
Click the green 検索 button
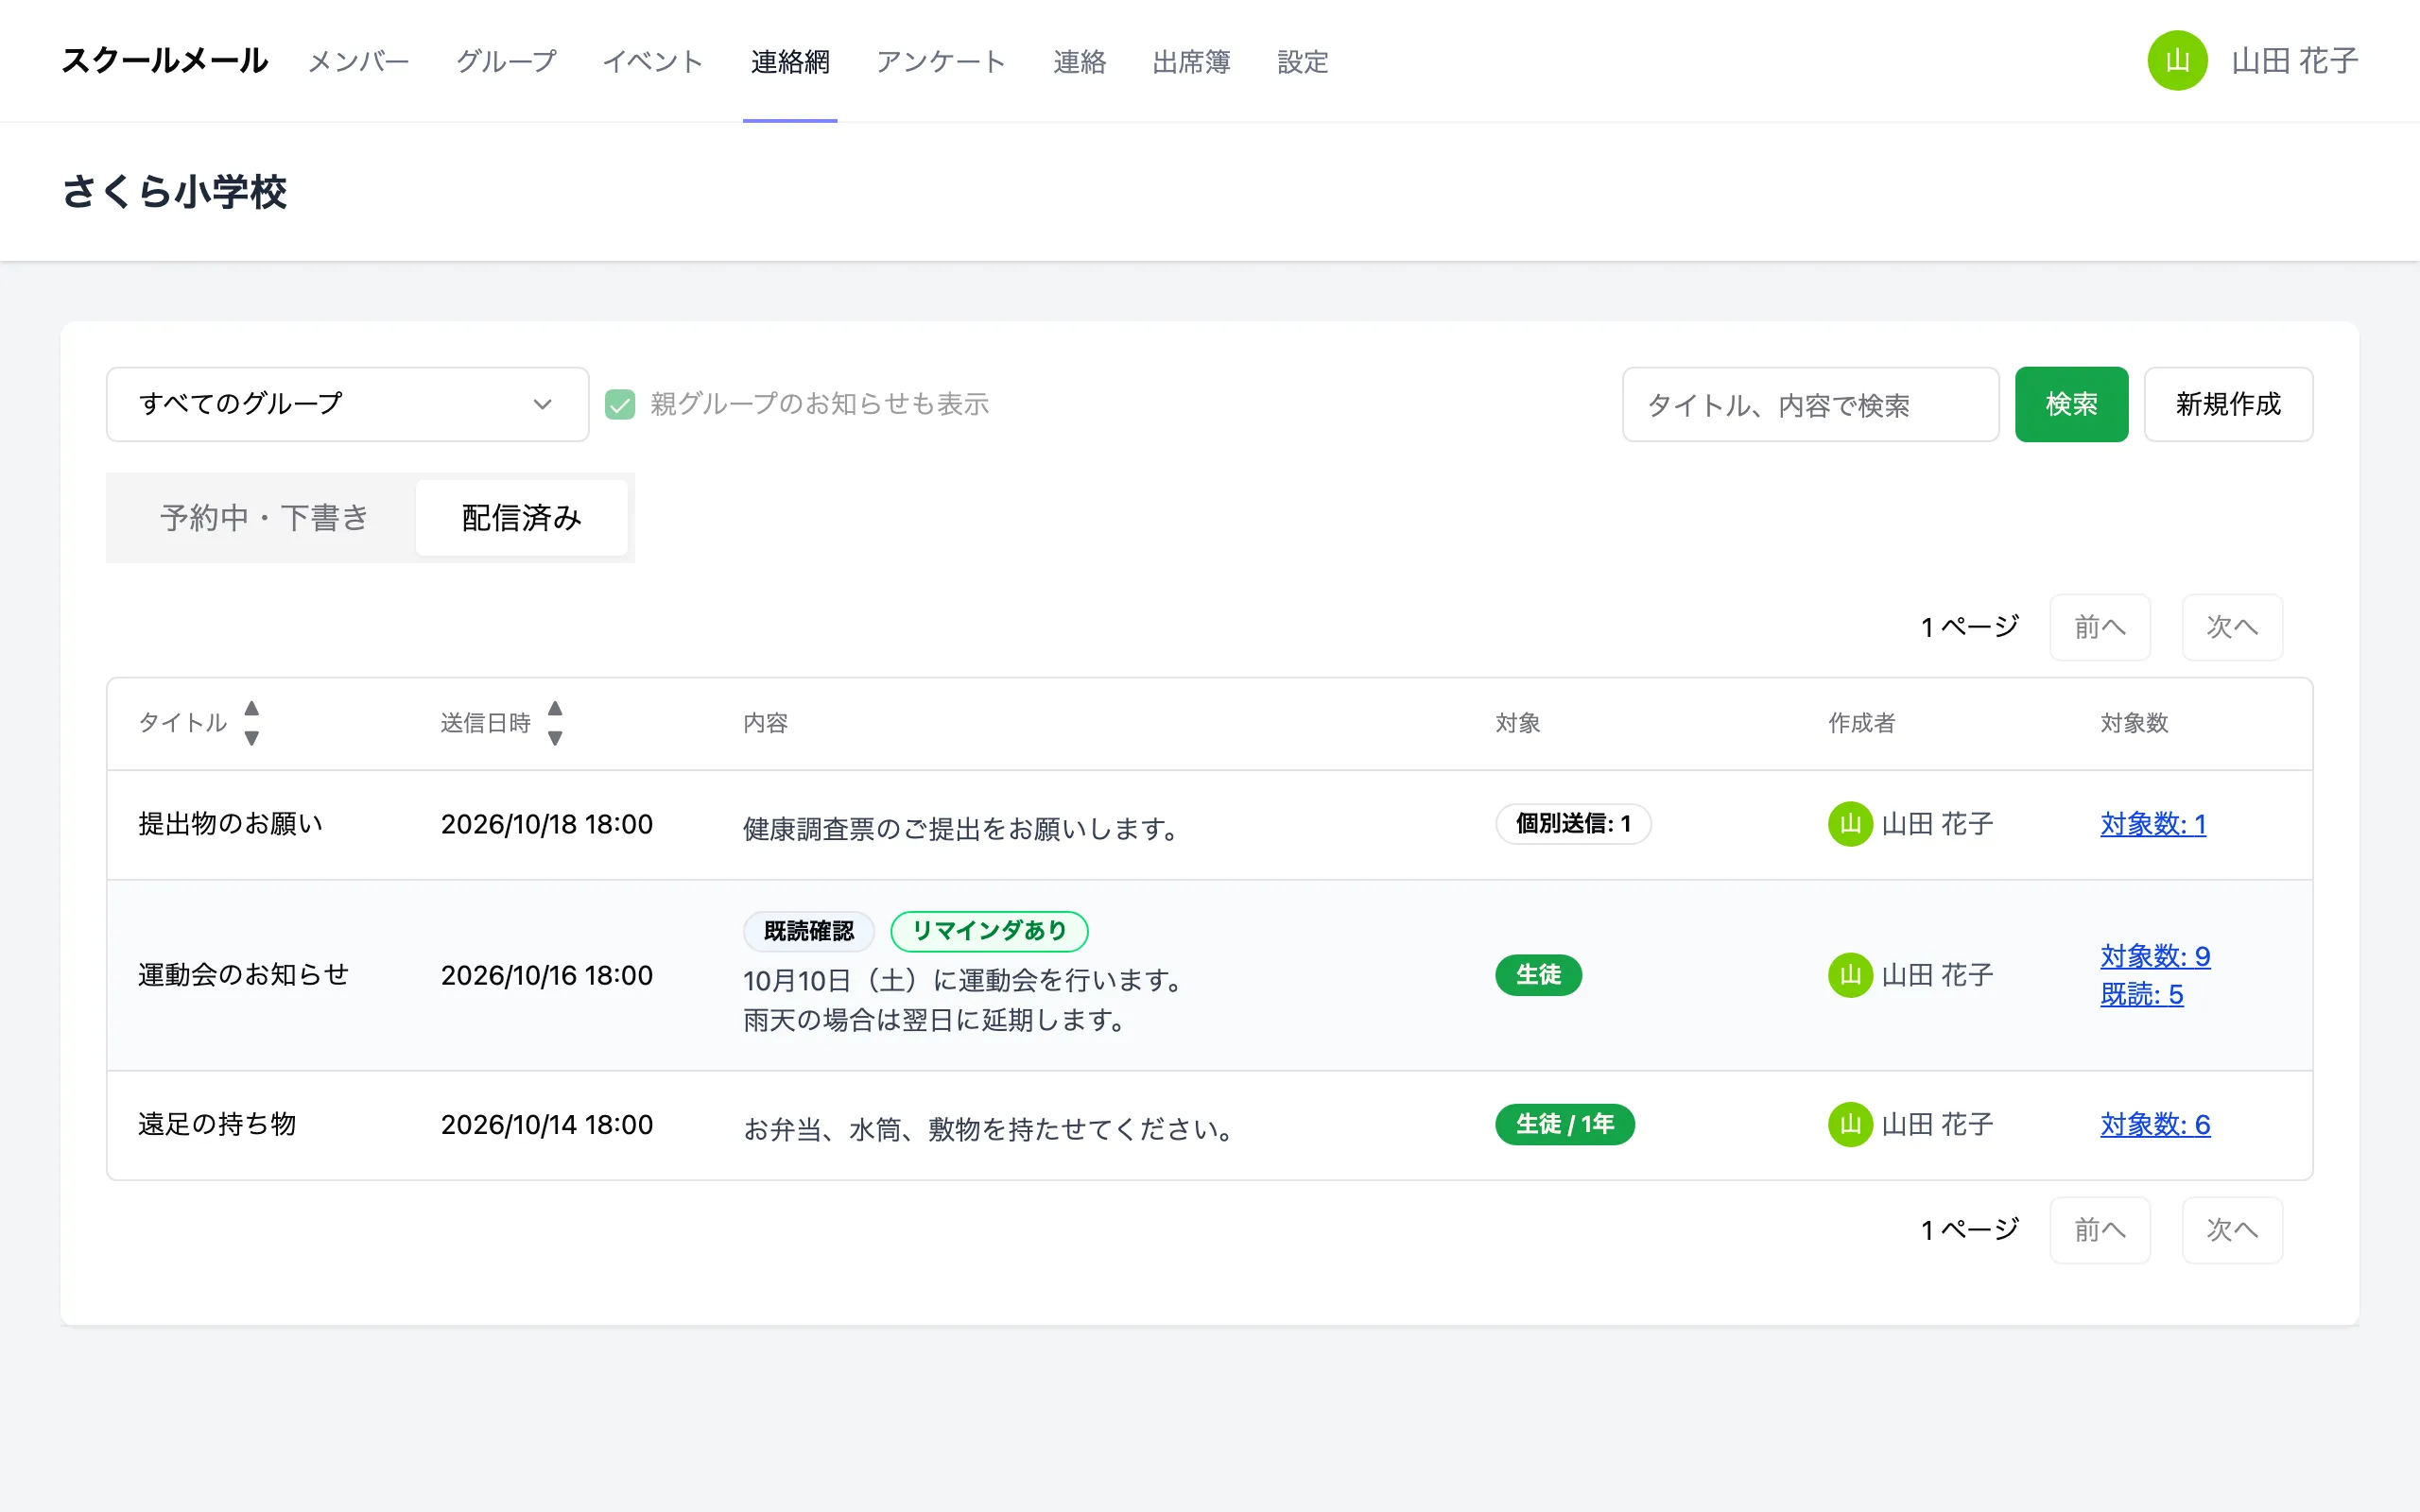pos(2071,404)
